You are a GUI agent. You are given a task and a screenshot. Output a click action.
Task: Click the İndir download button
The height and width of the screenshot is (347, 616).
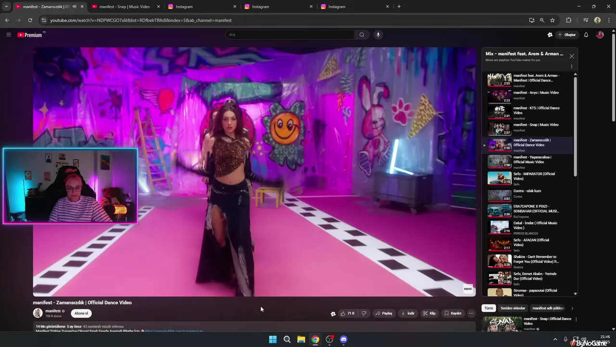(407, 313)
